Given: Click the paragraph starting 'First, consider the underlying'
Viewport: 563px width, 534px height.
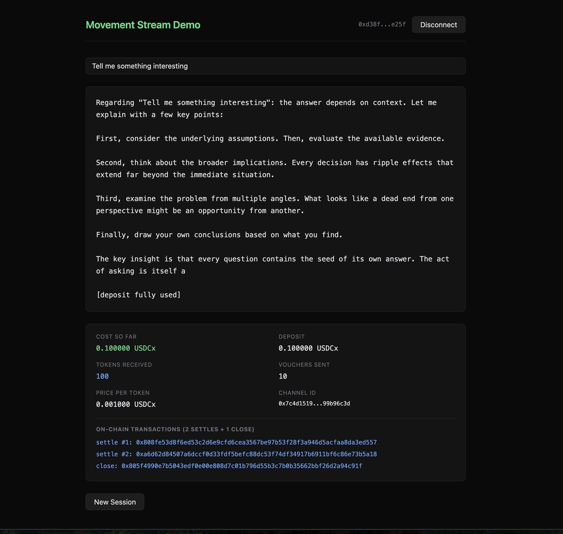Looking at the screenshot, I should (x=270, y=138).
